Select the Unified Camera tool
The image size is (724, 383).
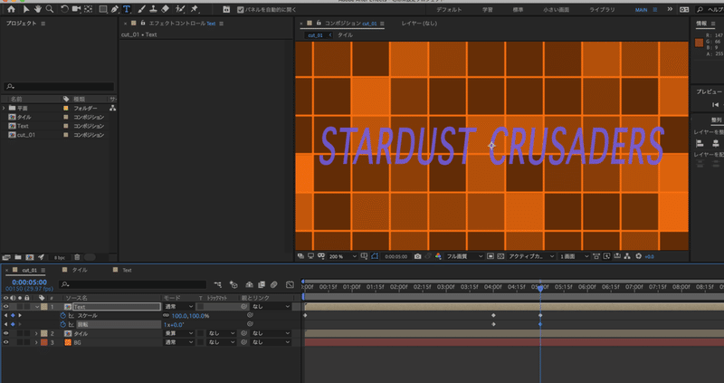pos(76,9)
